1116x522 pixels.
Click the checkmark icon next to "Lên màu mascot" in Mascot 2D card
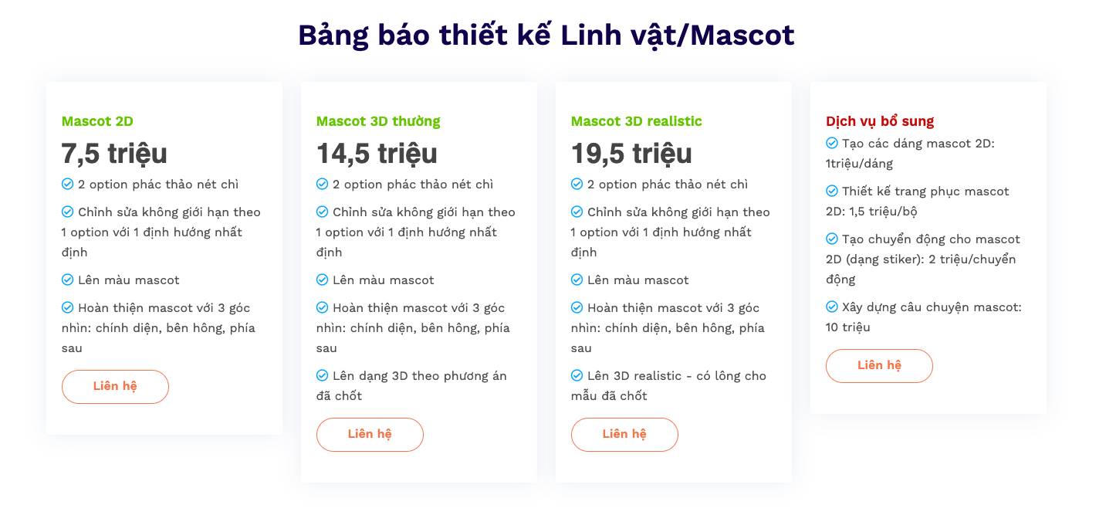click(66, 280)
